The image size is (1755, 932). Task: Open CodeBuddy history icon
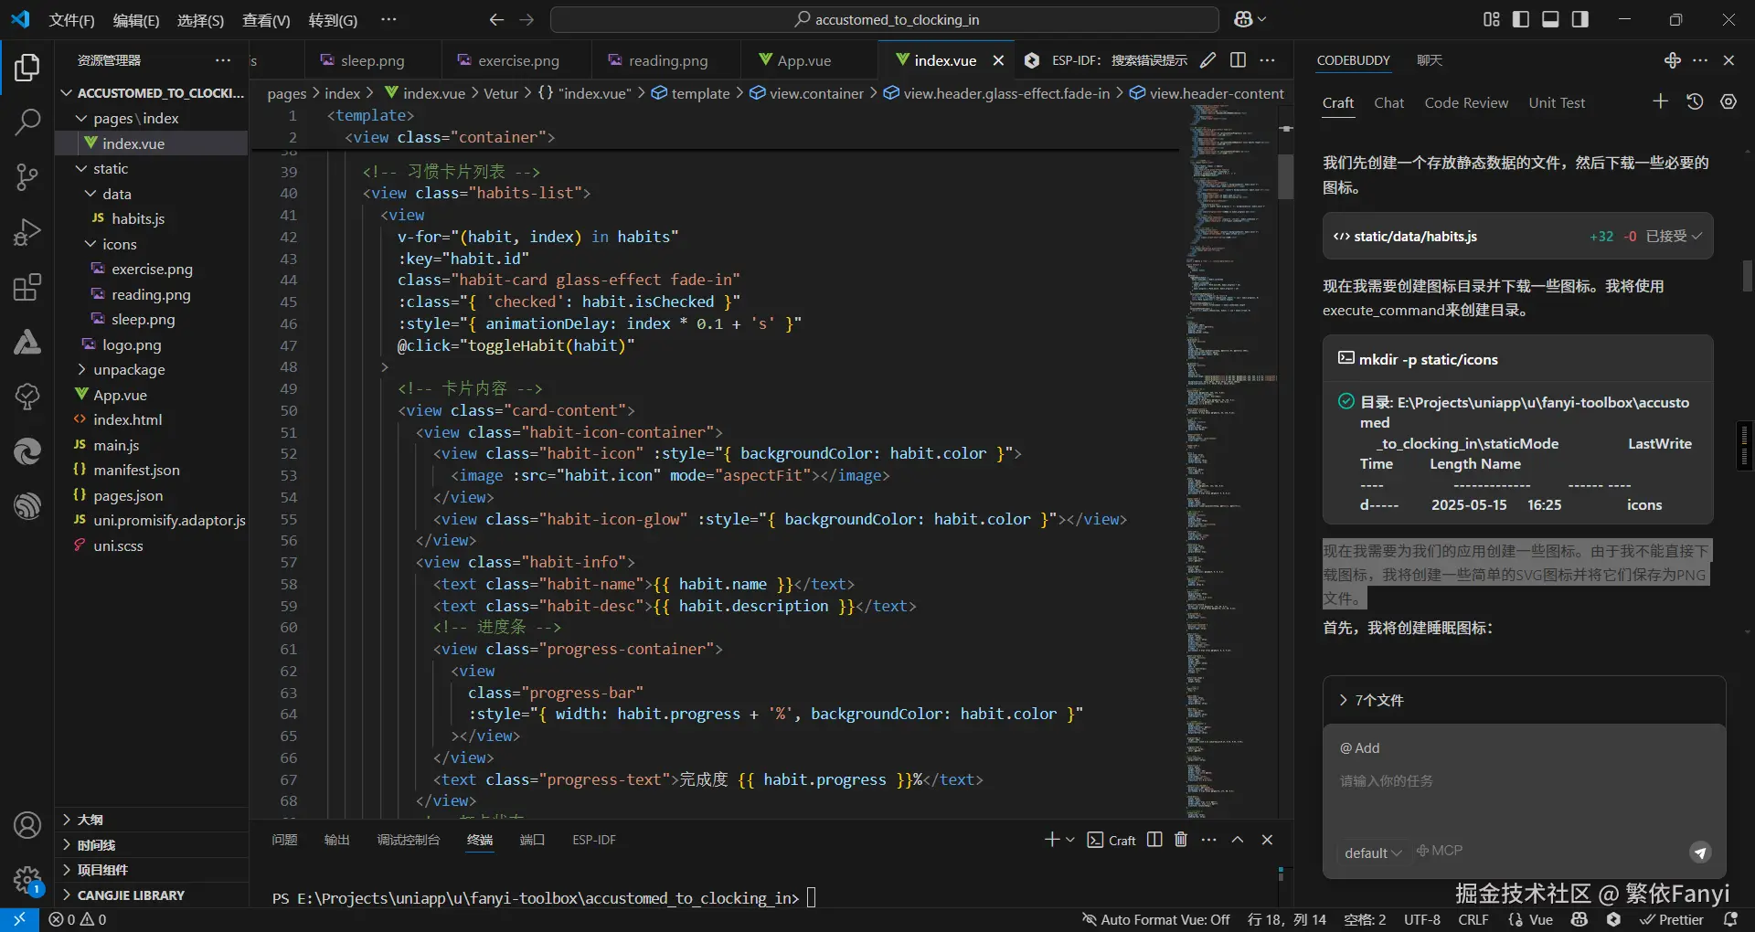[x=1695, y=102]
